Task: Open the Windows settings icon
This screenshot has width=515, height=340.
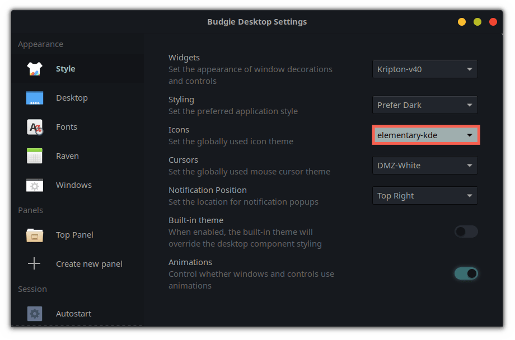Action: 34,185
